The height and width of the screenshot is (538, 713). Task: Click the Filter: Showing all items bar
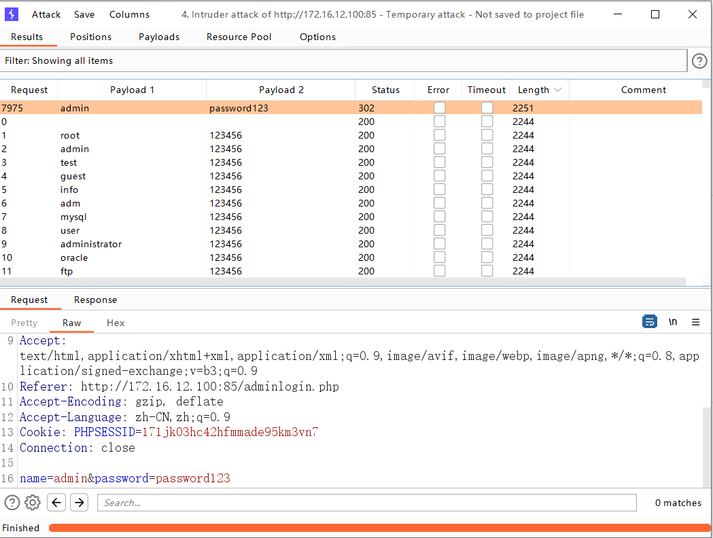[343, 61]
